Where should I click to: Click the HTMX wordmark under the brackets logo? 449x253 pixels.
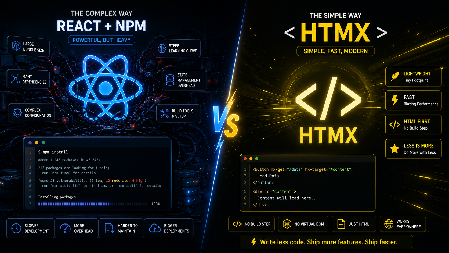(328, 135)
